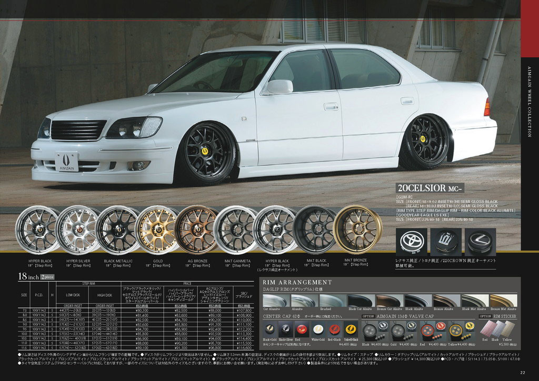The width and height of the screenshot is (539, 381).
Task: Pick the White×Gold center cap
Action: point(318,329)
